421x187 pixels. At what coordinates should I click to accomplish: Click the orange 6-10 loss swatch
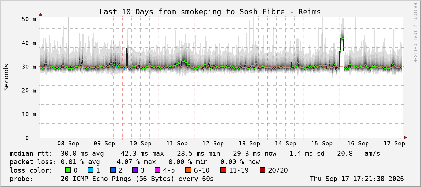pyautogui.click(x=188, y=170)
